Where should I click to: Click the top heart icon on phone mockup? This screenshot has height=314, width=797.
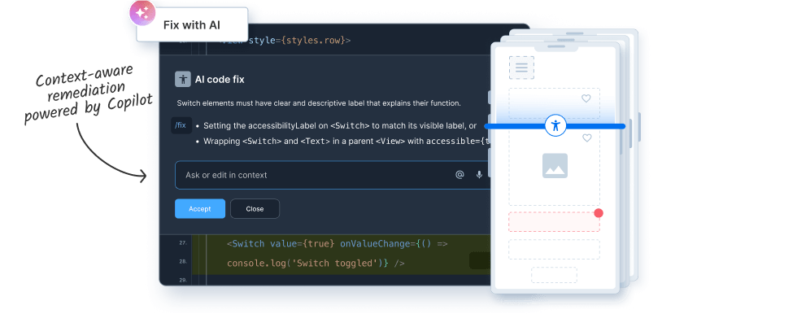click(586, 98)
